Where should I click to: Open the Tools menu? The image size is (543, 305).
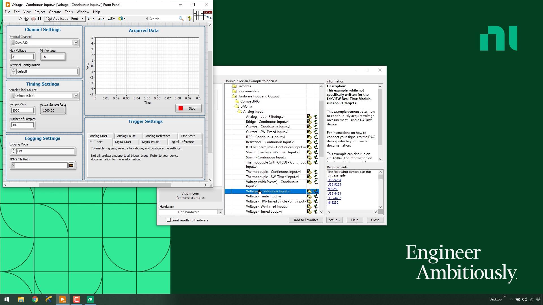68,12
